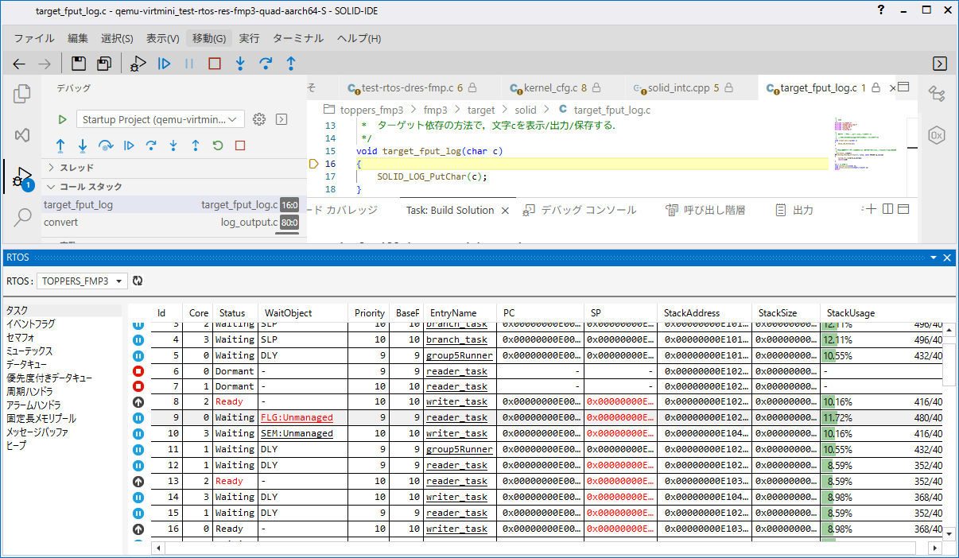Refresh the RTOS view with reload icon

tap(138, 281)
